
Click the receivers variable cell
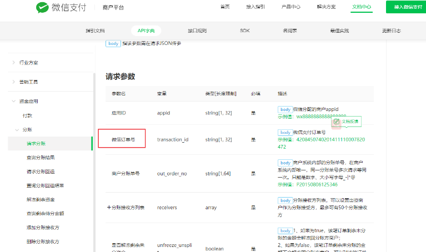[167, 208]
